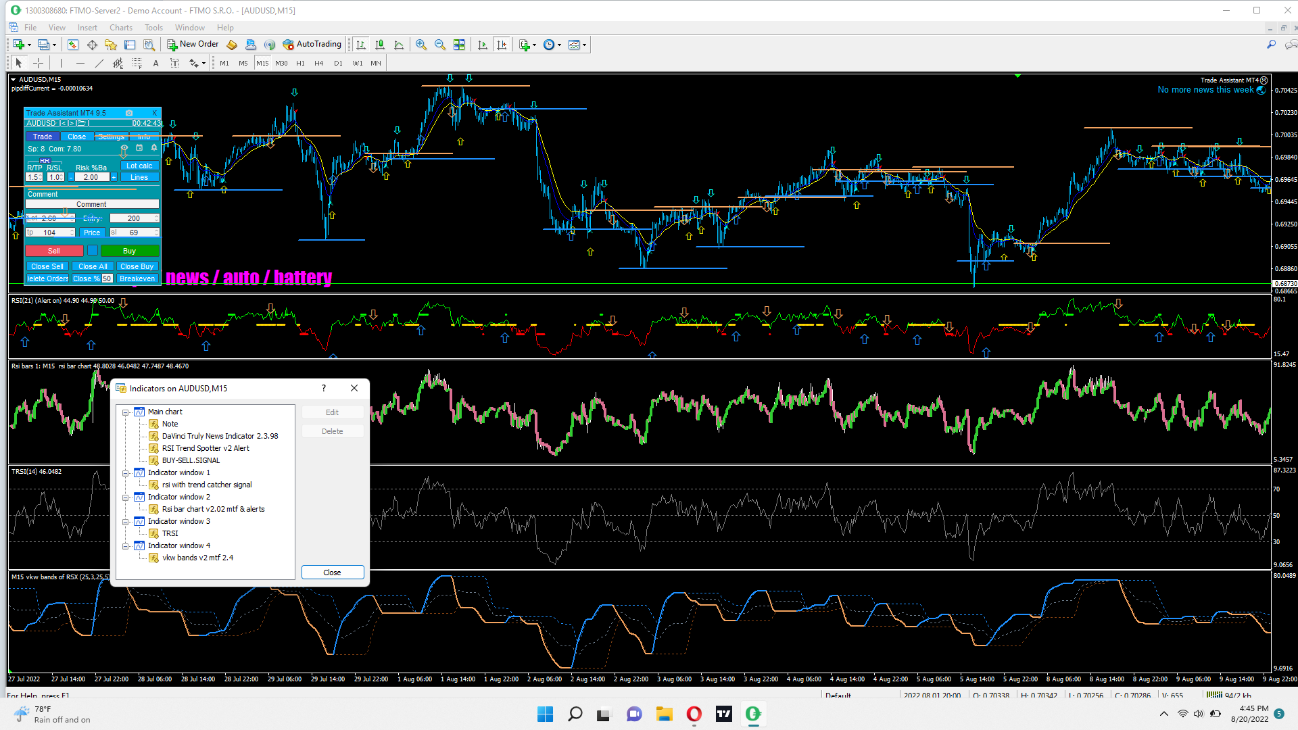Open the Charts menu
This screenshot has height=730, width=1298.
(120, 28)
